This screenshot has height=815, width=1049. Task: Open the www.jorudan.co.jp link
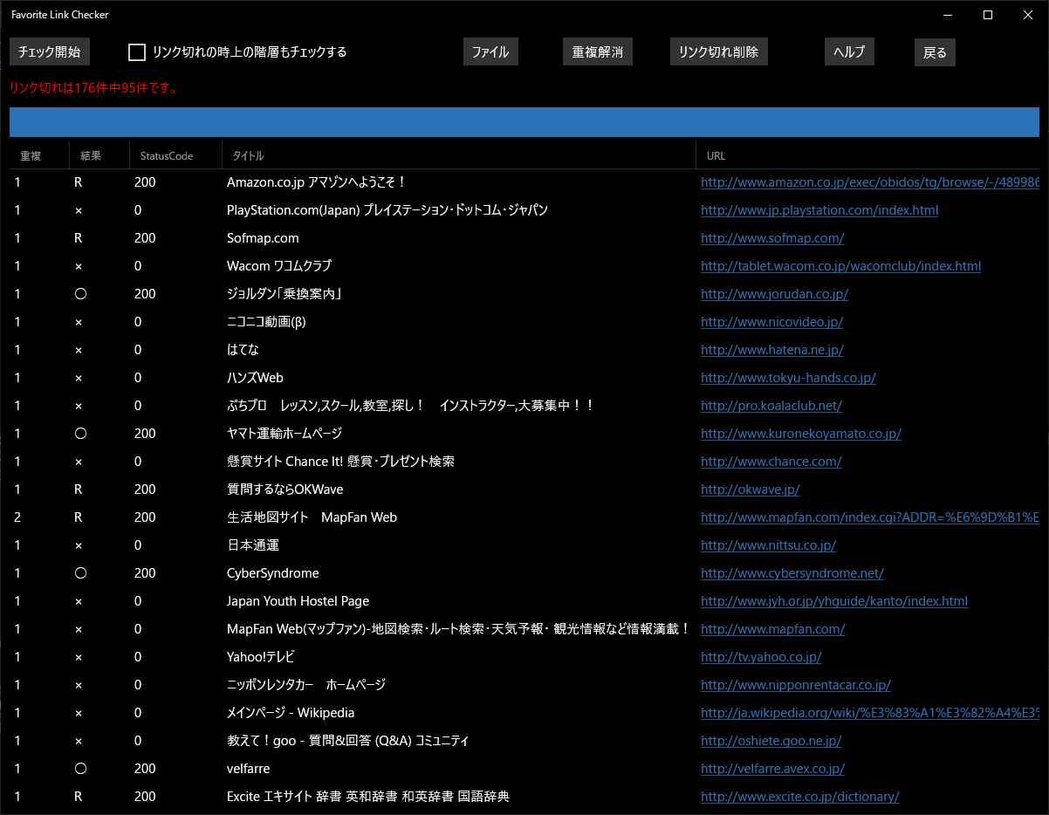coord(775,294)
